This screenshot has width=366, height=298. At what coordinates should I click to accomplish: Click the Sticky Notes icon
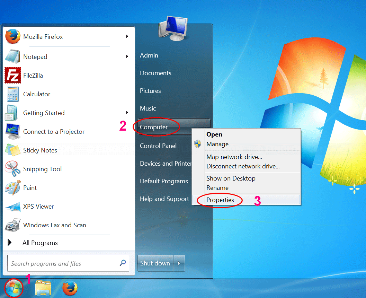tap(13, 150)
